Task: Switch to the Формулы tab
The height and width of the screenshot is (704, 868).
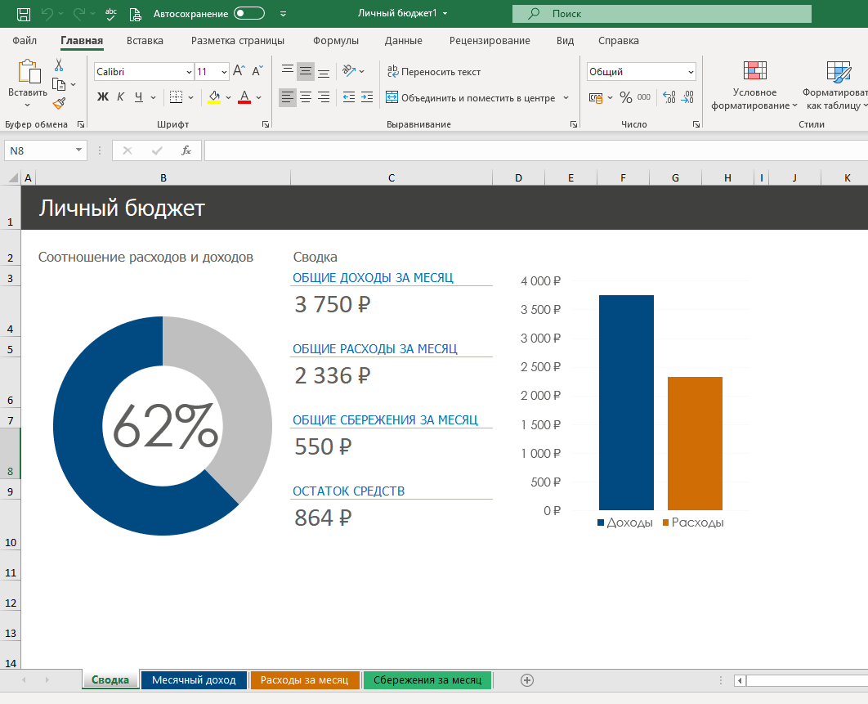Action: coord(335,40)
